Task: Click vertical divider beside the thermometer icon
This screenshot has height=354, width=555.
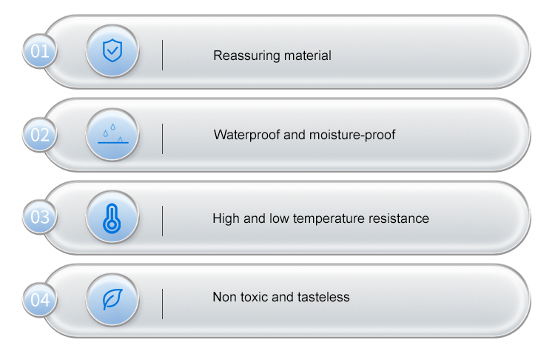Action: [x=163, y=221]
